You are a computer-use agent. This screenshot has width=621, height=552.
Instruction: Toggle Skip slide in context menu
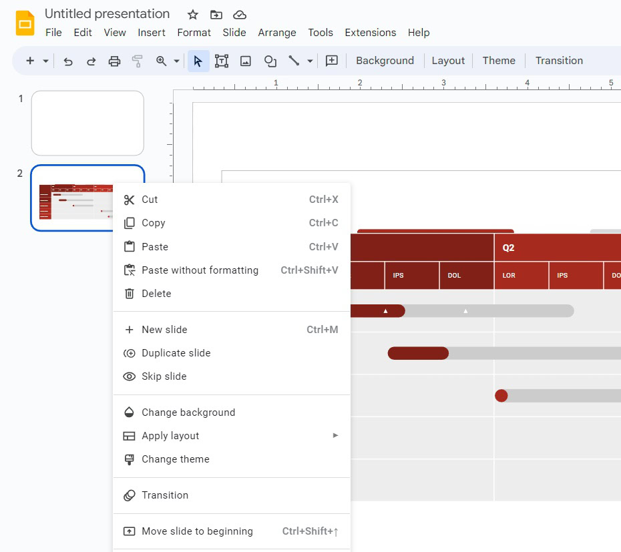(x=164, y=376)
